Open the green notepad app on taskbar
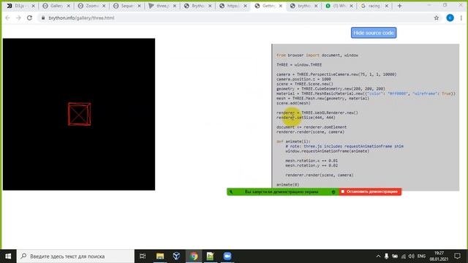 [x=210, y=256]
